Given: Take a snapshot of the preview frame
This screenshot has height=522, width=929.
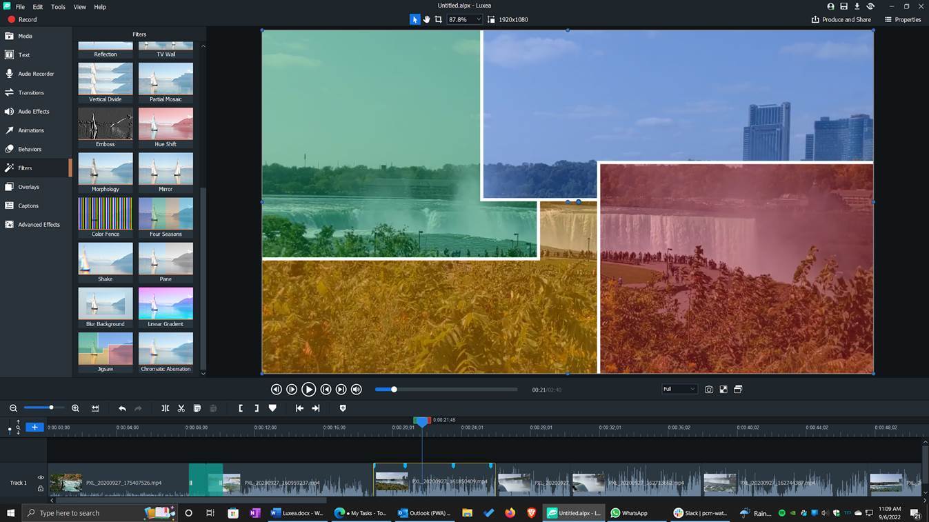Looking at the screenshot, I should click(708, 389).
